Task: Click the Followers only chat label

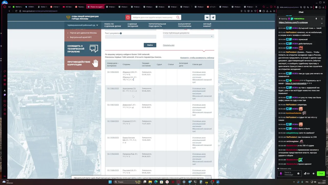Action: tap(285, 169)
